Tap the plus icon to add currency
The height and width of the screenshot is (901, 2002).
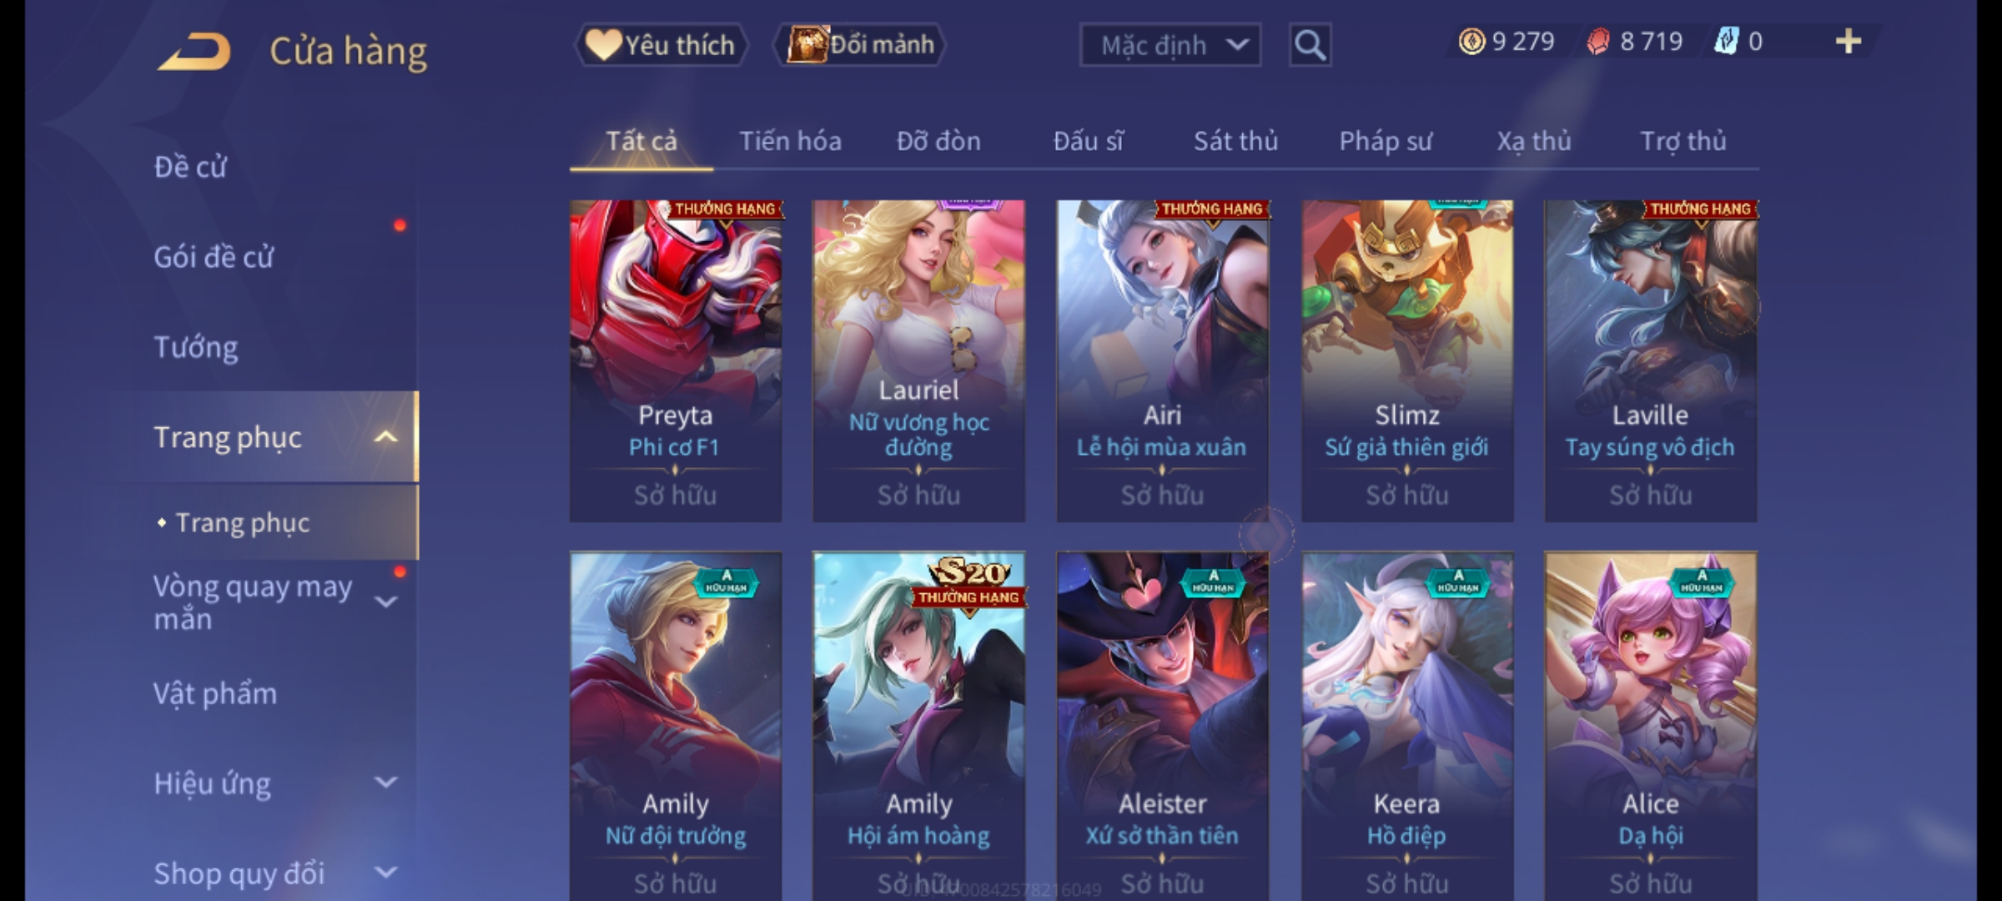point(1849,41)
